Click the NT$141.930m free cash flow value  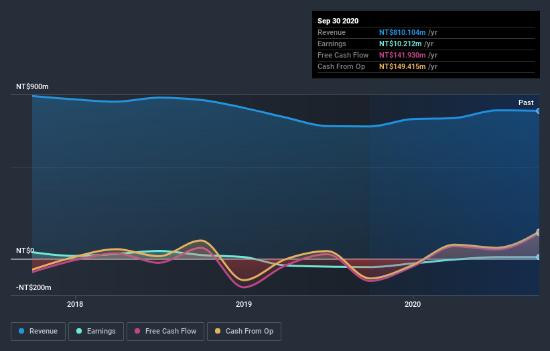(402, 55)
